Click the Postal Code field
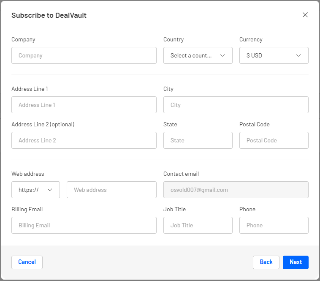The height and width of the screenshot is (281, 320). pyautogui.click(x=274, y=140)
